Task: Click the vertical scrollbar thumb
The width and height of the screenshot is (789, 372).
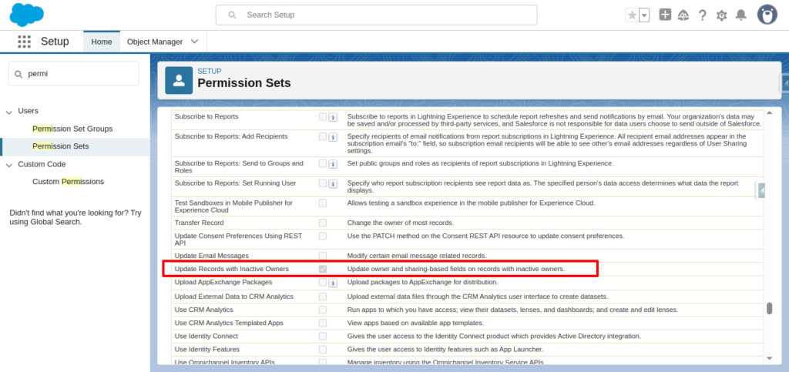Action: click(x=769, y=308)
